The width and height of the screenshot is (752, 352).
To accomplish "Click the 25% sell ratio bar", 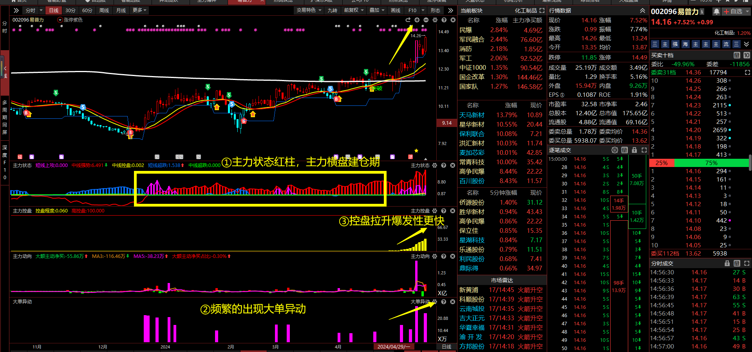I will click(662, 163).
